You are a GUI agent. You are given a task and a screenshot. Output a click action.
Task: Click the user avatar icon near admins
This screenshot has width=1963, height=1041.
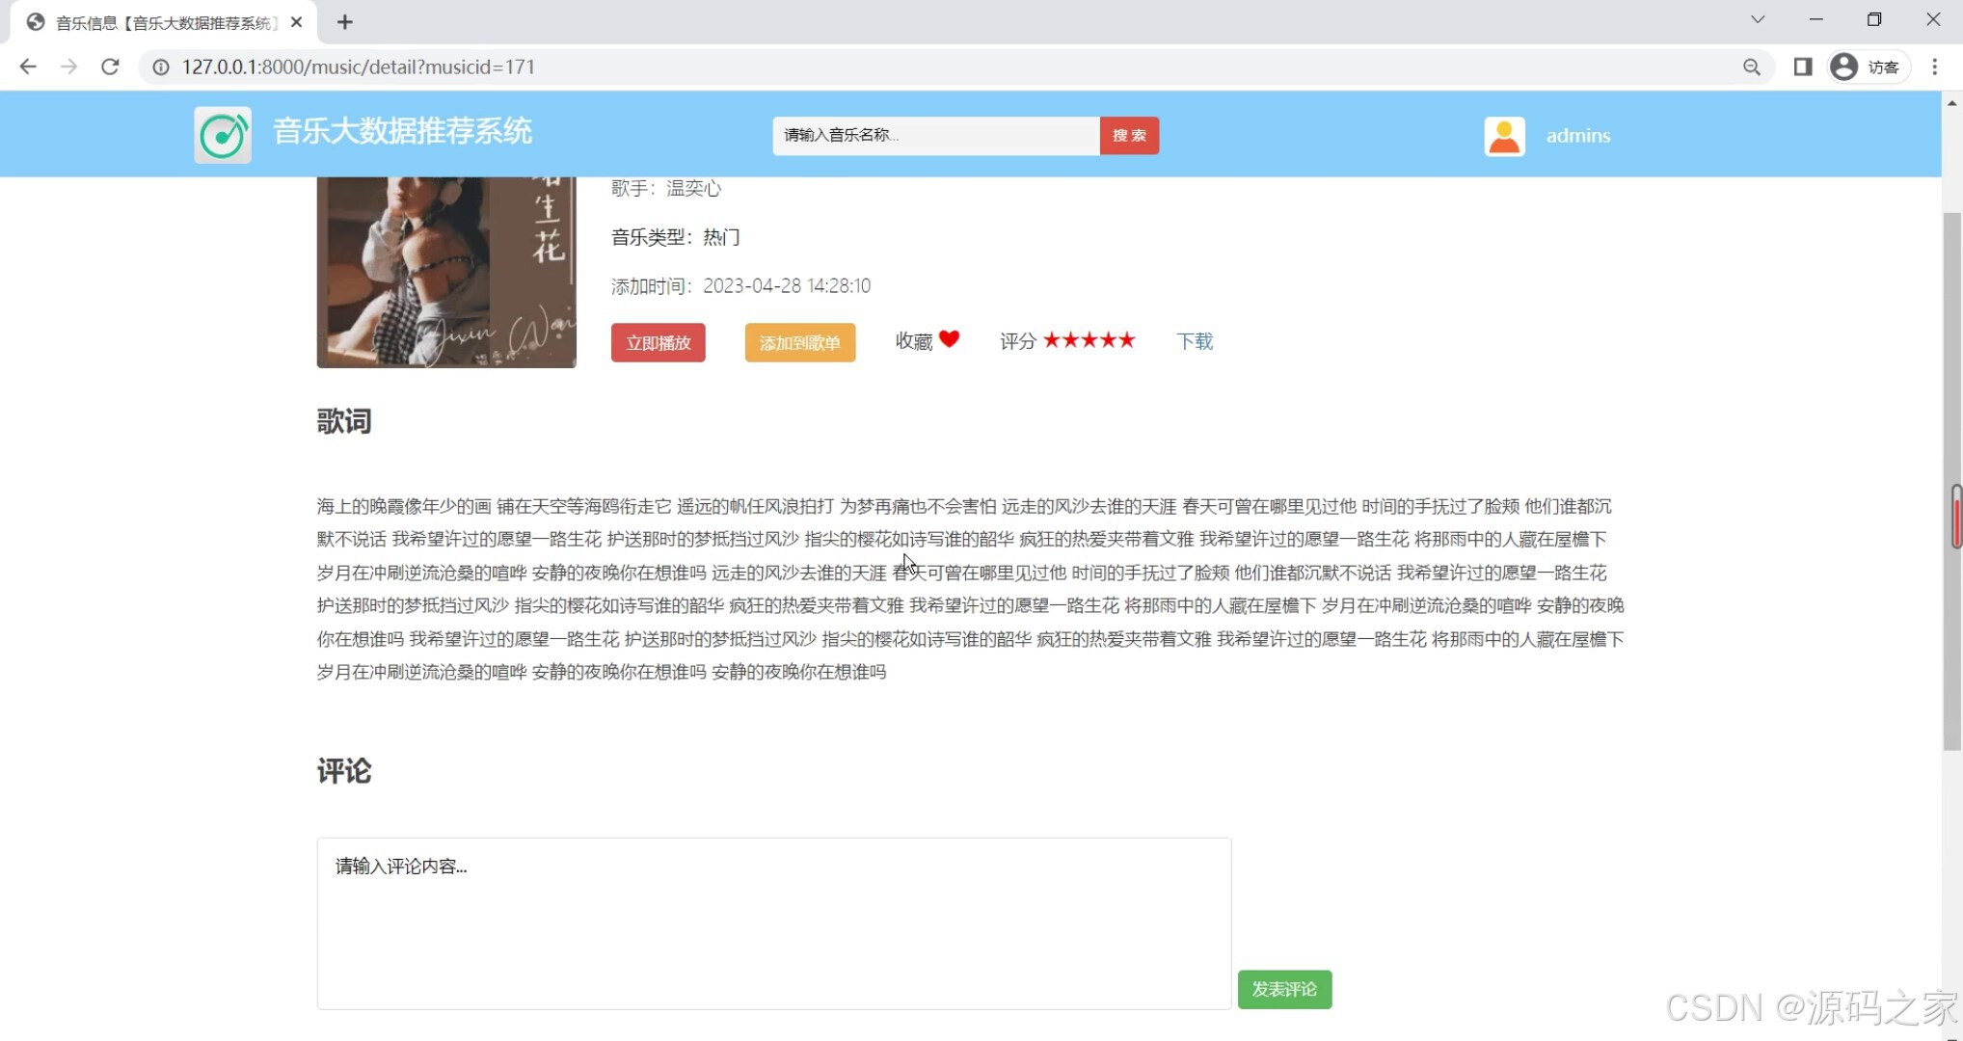(1505, 135)
